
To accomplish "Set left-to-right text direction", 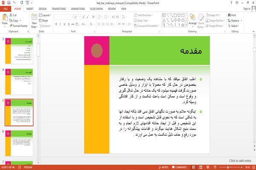I will click(x=119, y=24).
